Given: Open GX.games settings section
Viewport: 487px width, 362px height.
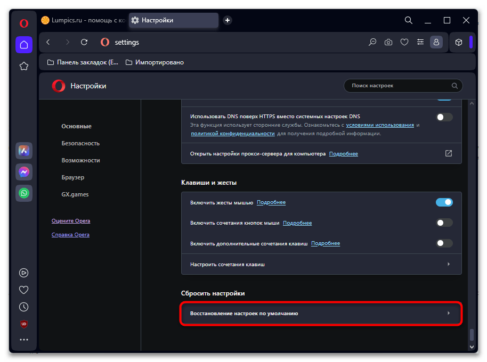Looking at the screenshot, I should (75, 194).
